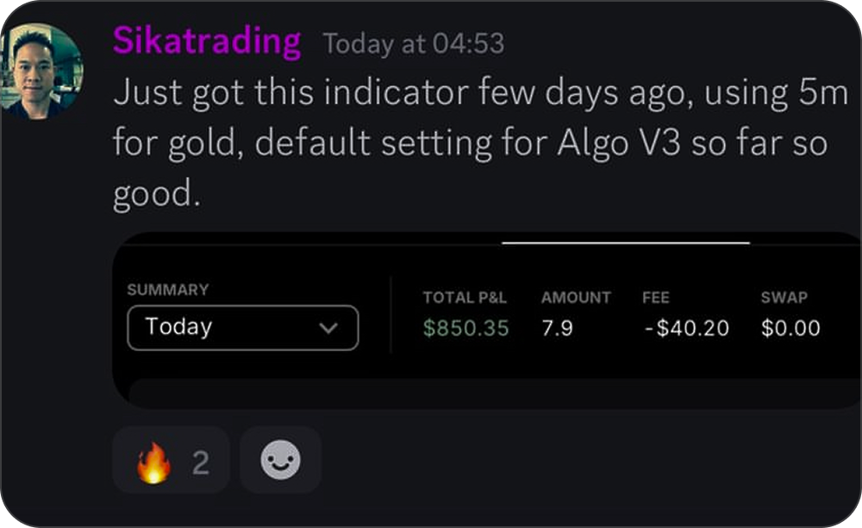
Task: Select the -$40.20 fee value
Action: click(687, 329)
